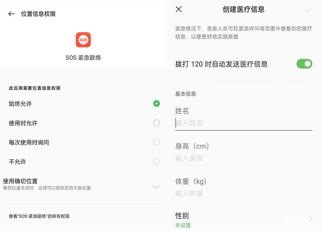Tap the SOS 紧急联络 app icon
This screenshot has height=231, width=322.
point(83,40)
